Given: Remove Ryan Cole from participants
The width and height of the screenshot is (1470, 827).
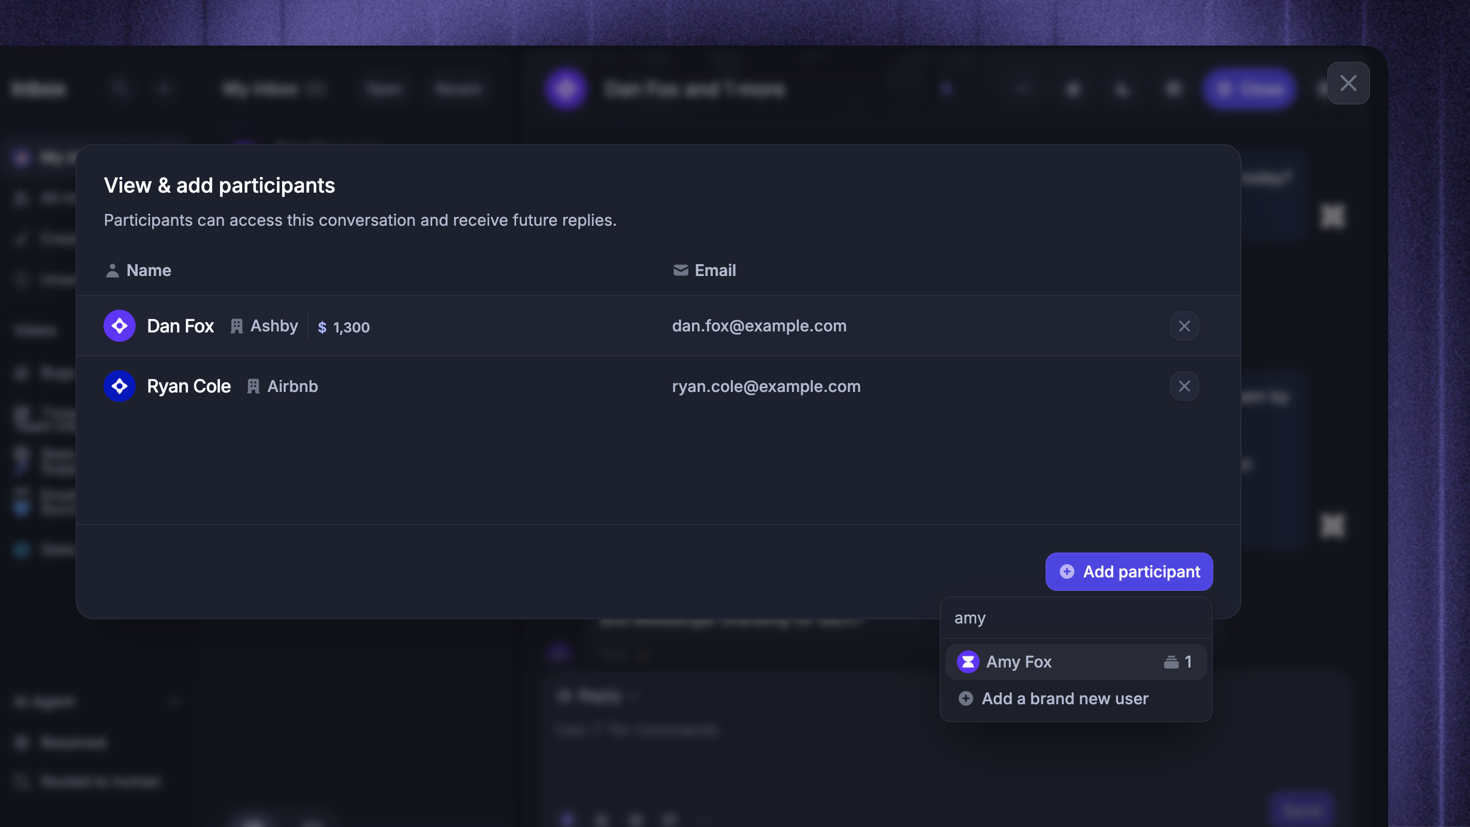Looking at the screenshot, I should pyautogui.click(x=1184, y=386).
